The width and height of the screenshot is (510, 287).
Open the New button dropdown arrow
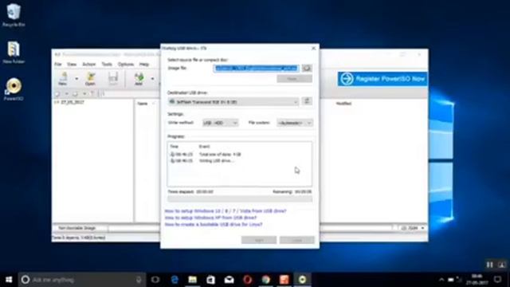pos(76,79)
